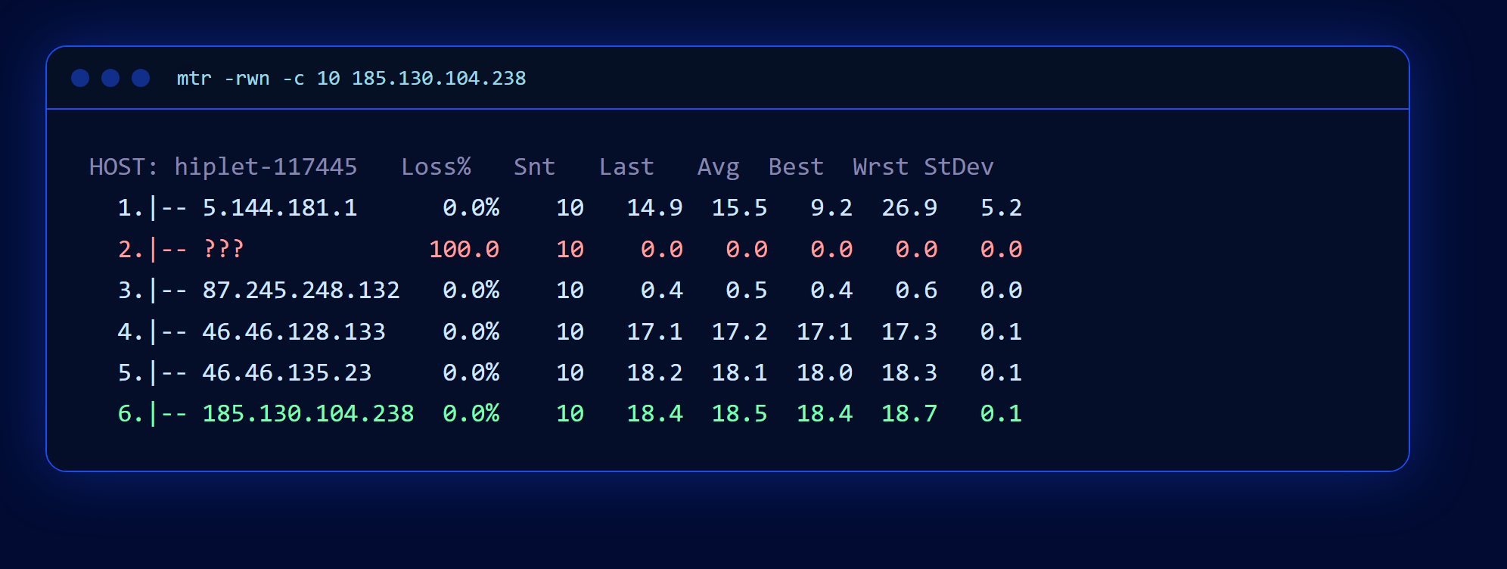Image resolution: width=1507 pixels, height=569 pixels.
Task: Select hop 4 address 46.46.128.133
Action: pyautogui.click(x=294, y=331)
